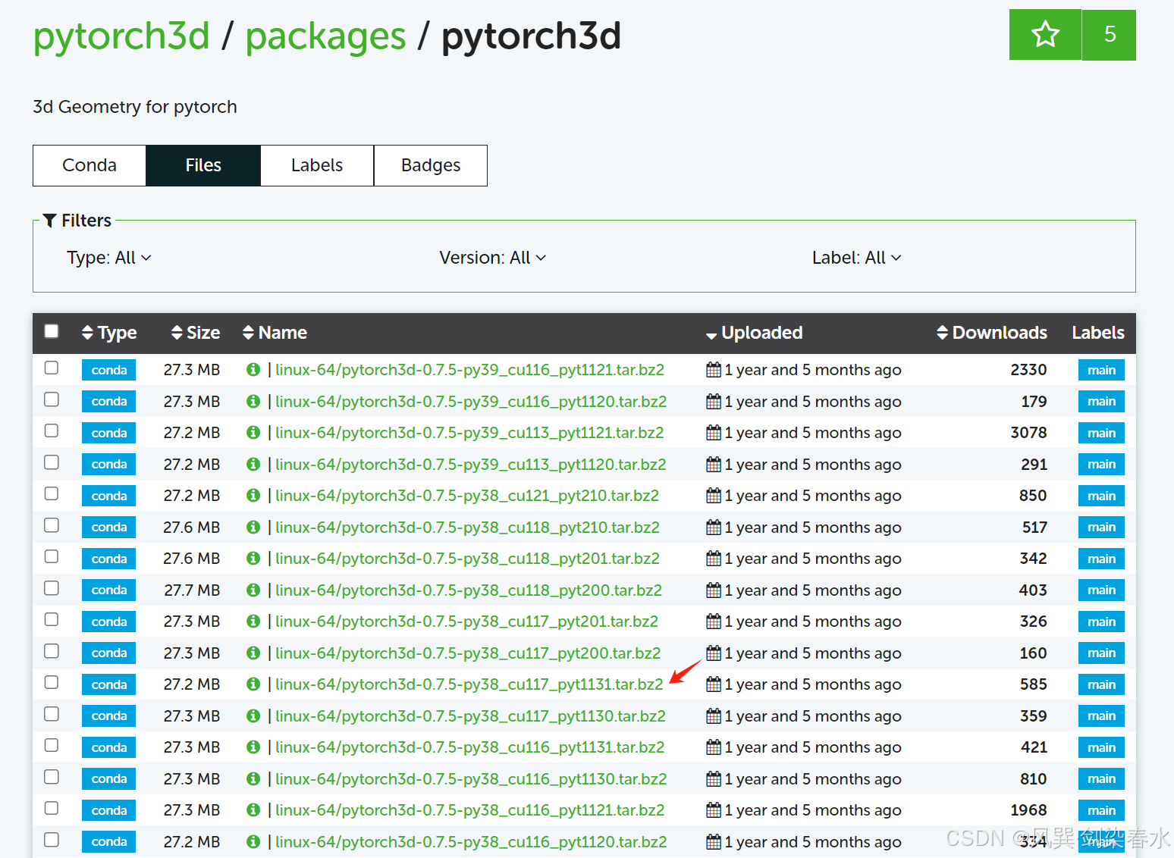Click main label in py38_cu117_pyt200 row
This screenshot has width=1174, height=858.
click(1101, 653)
